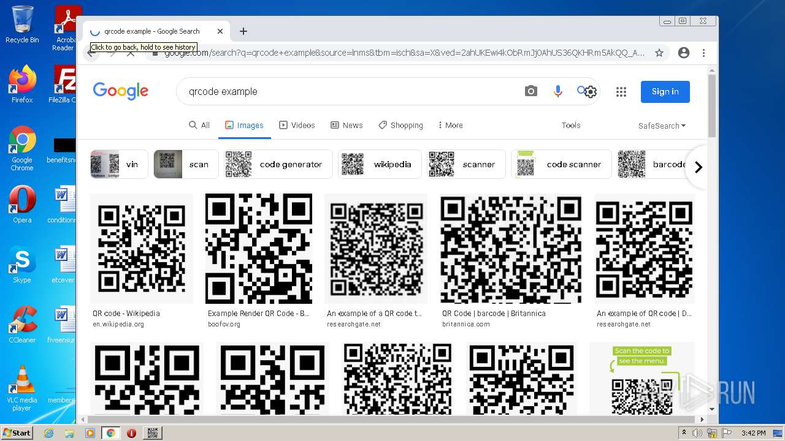785x441 pixels.
Task: Open More search categories dropdown
Action: [x=450, y=125]
